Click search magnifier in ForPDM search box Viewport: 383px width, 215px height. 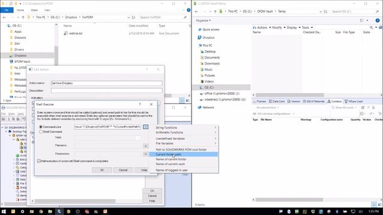[185, 17]
